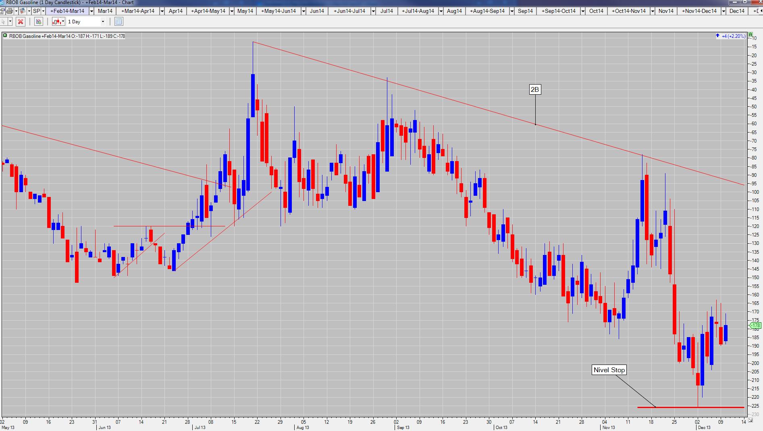Open the drawing shapes tool icon
This screenshot has width=763, height=431.
39,21
